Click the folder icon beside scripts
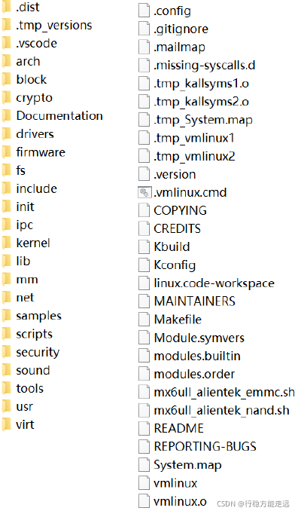 (x=6, y=334)
